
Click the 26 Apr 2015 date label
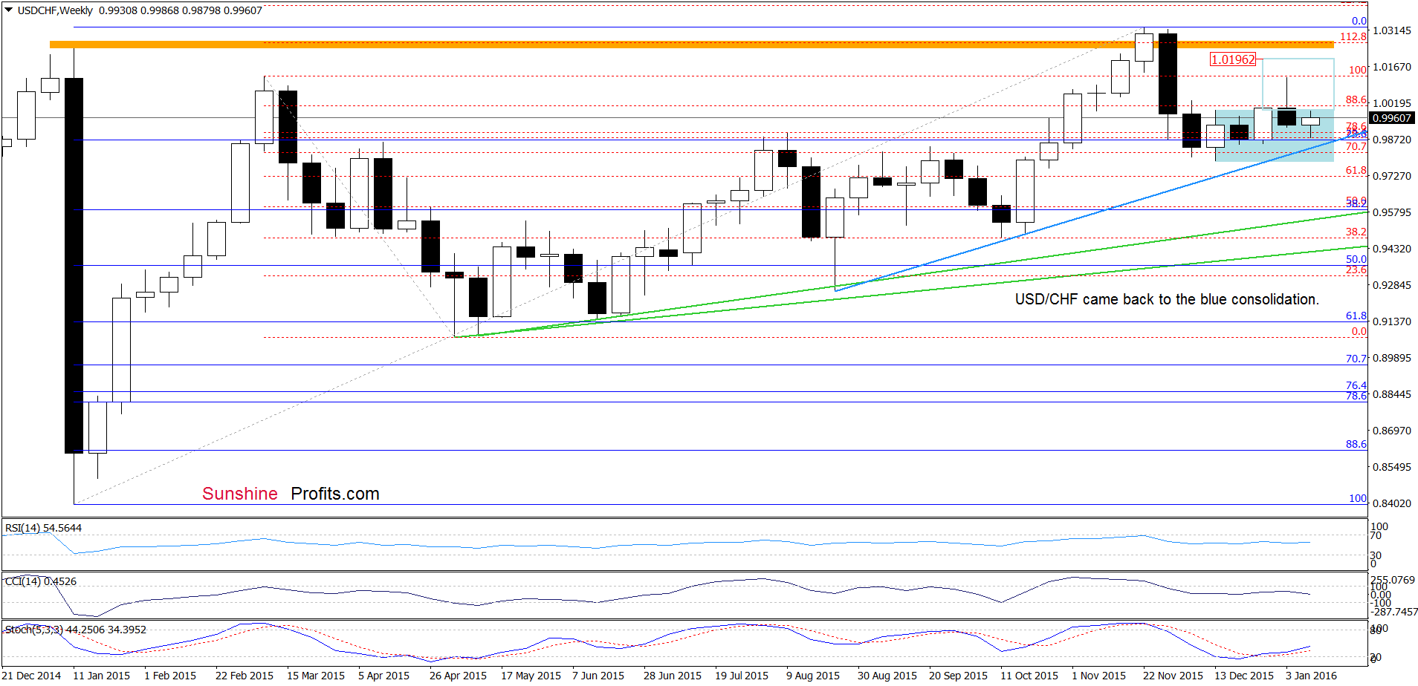click(x=458, y=676)
